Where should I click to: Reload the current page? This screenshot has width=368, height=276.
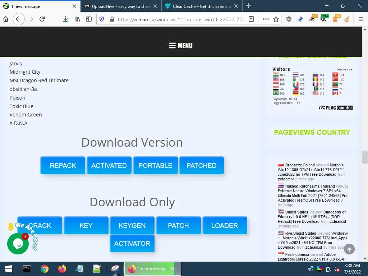42,19
